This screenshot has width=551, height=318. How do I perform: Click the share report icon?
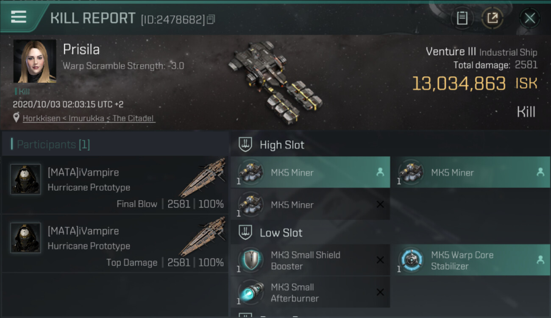click(x=492, y=18)
